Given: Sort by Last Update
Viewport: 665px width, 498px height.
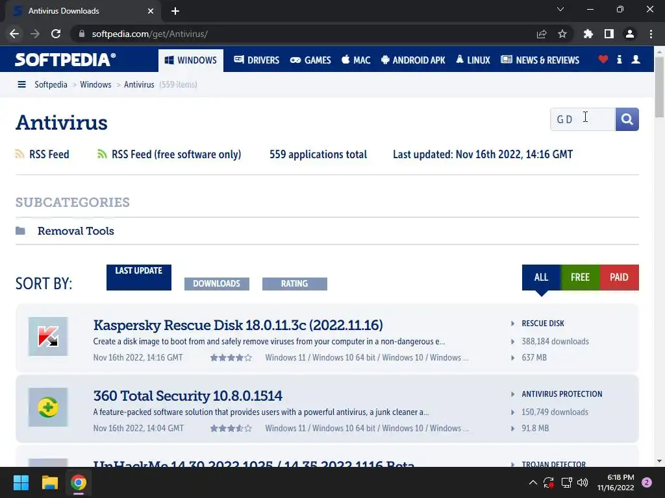Looking at the screenshot, I should 139,278.
